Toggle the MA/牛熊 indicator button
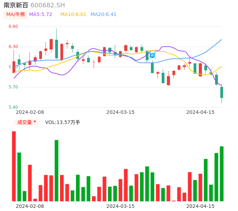Screen dimensions: 238x211 pyautogui.click(x=16, y=15)
